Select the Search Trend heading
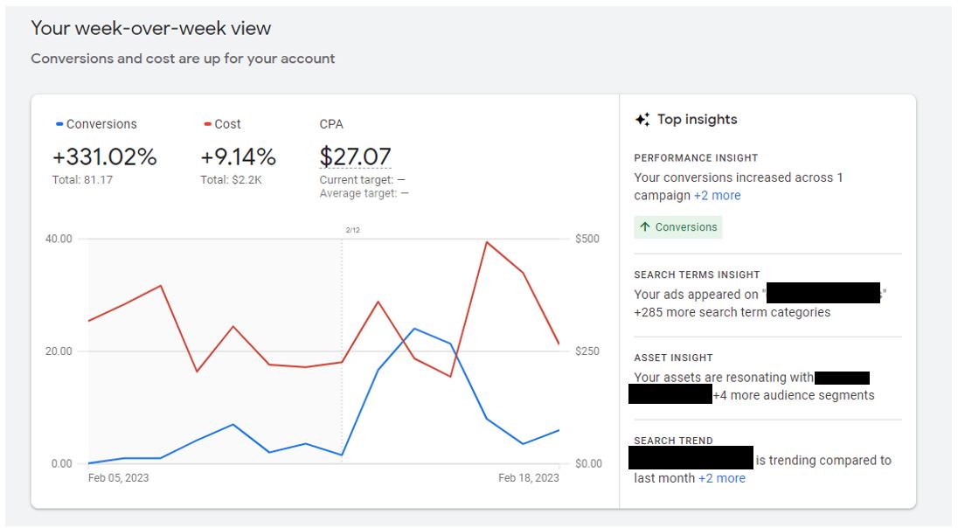The image size is (958, 528). coord(673,441)
